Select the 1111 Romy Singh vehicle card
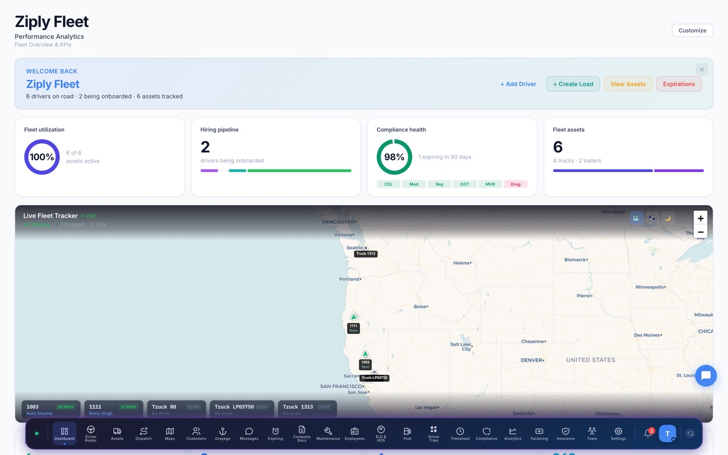Screen dimensions: 728x455 tap(114, 409)
